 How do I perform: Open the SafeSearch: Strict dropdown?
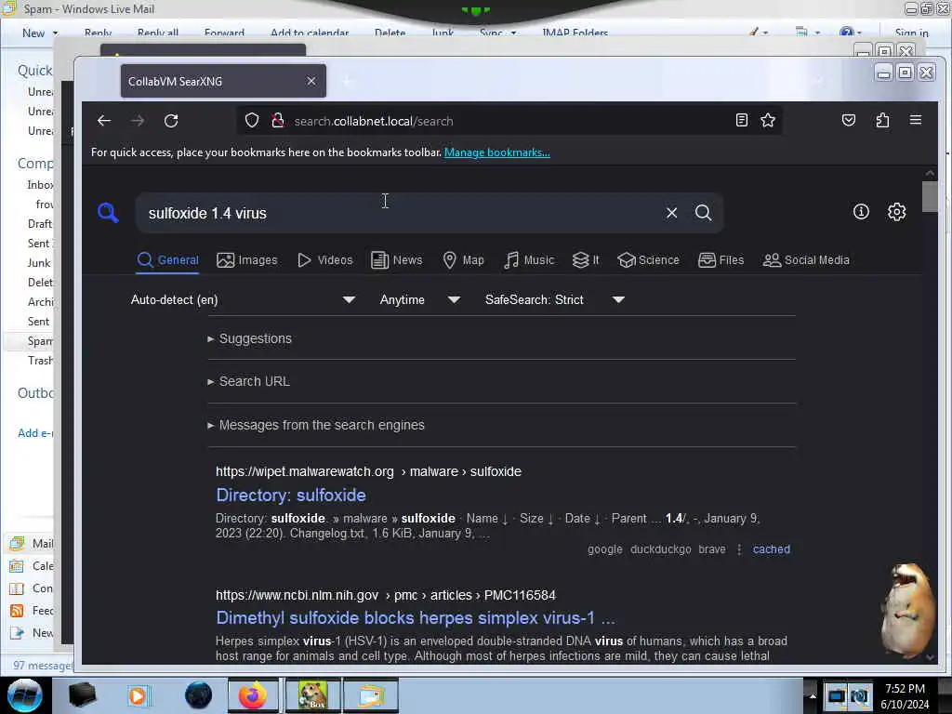coord(555,299)
